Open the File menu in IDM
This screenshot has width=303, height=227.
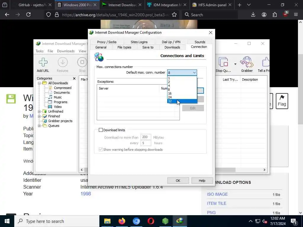(x=50, y=51)
